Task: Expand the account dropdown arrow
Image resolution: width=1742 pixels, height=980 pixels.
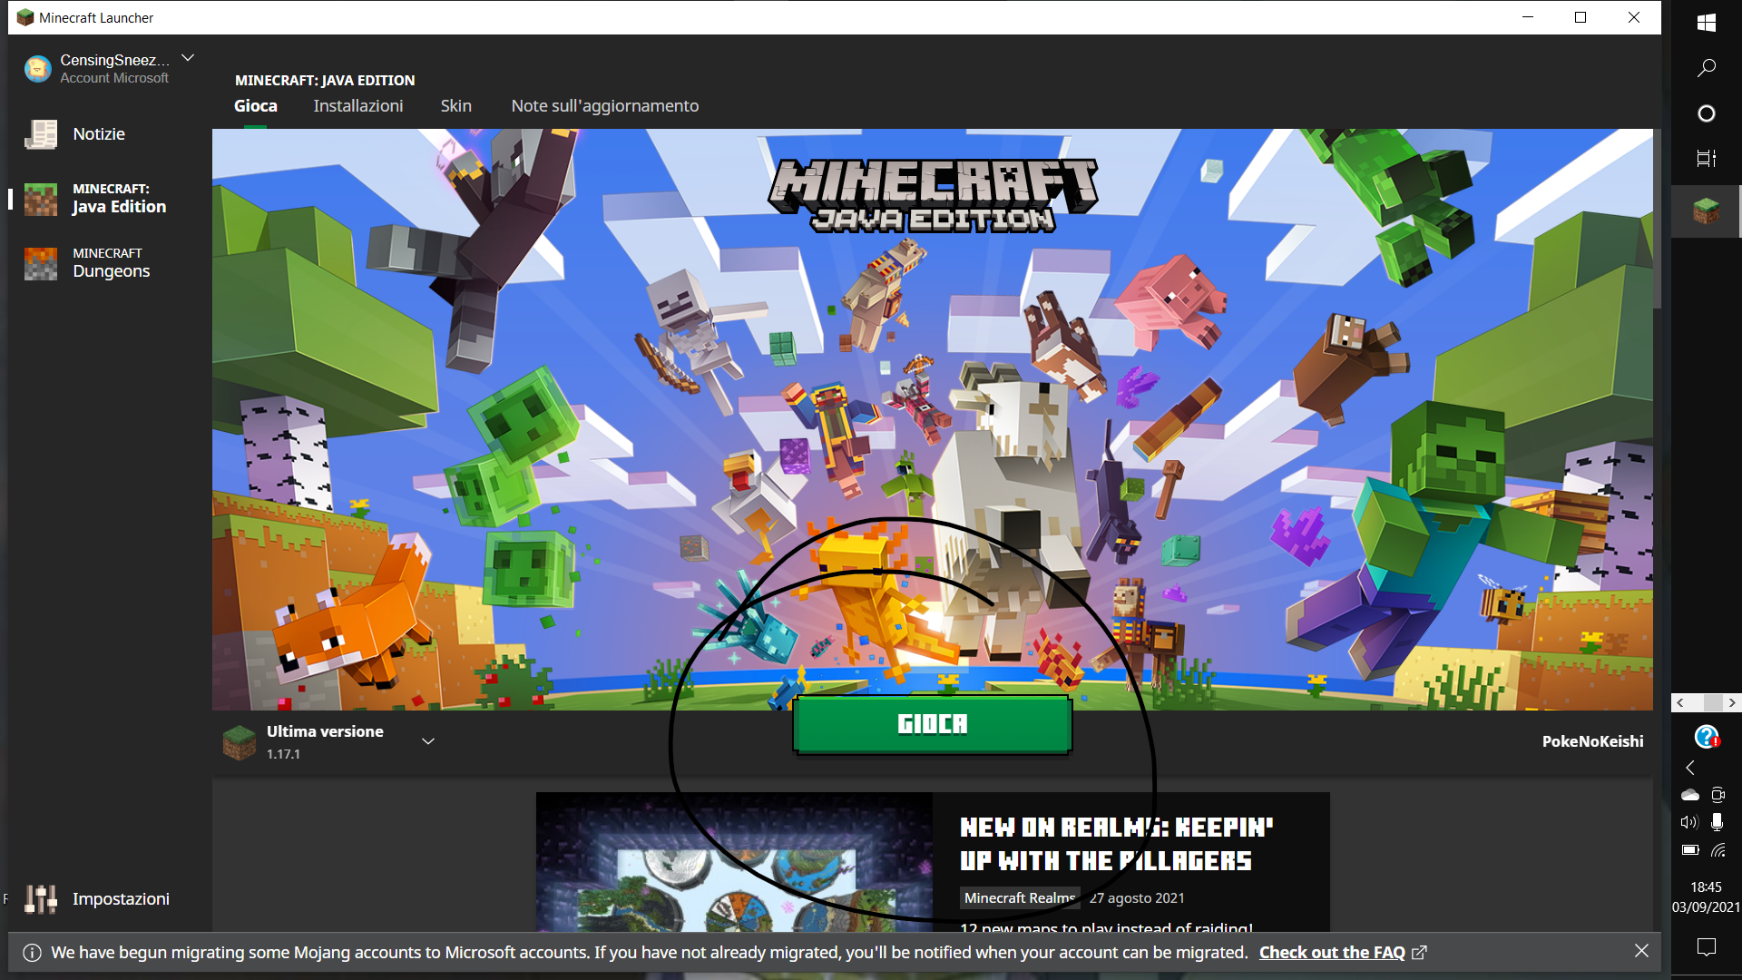Action: 188,58
